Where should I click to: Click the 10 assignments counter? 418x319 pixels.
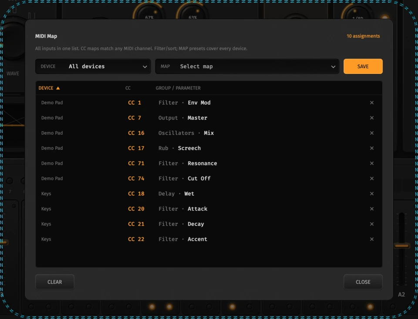click(x=363, y=36)
